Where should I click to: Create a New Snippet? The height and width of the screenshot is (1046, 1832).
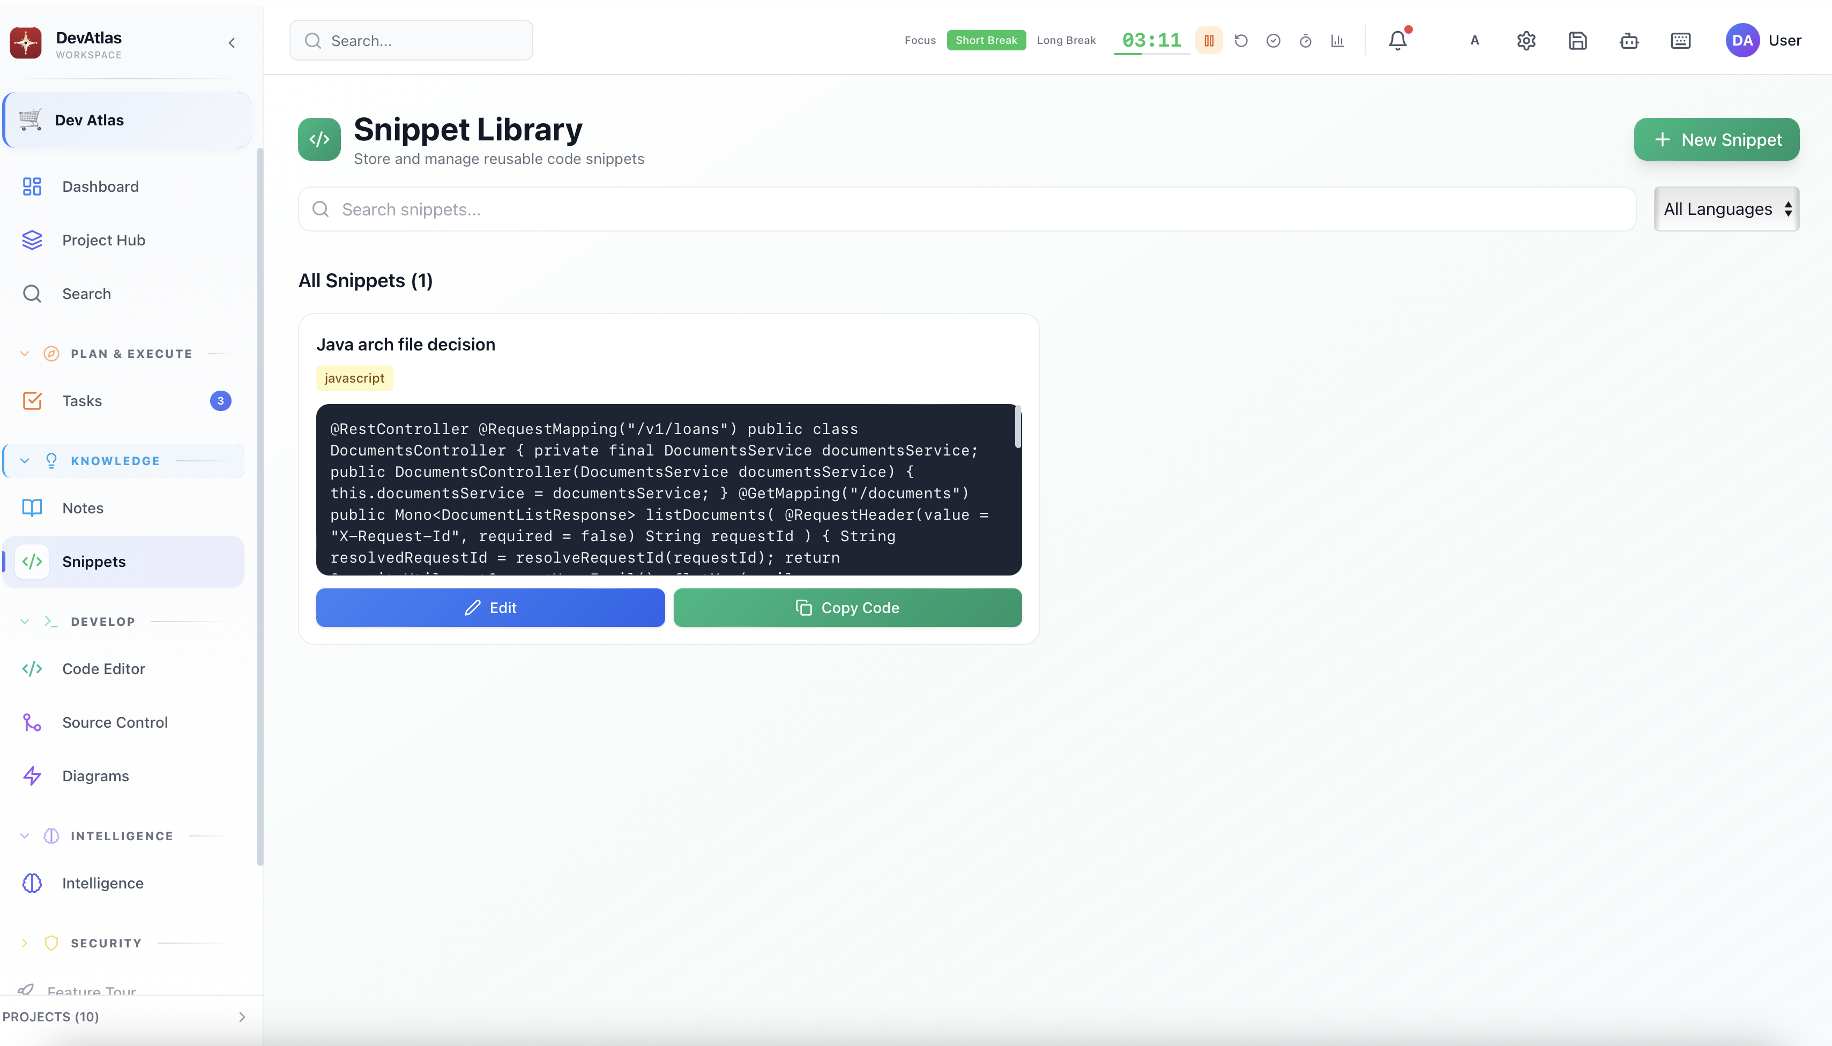coord(1716,139)
